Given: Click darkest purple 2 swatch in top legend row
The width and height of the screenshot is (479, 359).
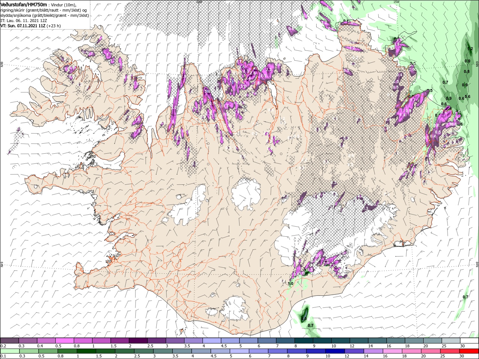Looking at the screenshot, I should click(138, 341).
